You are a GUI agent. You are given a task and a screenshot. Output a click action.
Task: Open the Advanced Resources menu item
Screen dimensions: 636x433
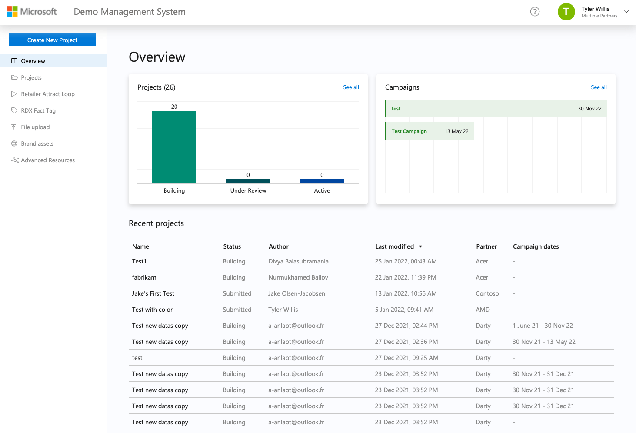(48, 160)
